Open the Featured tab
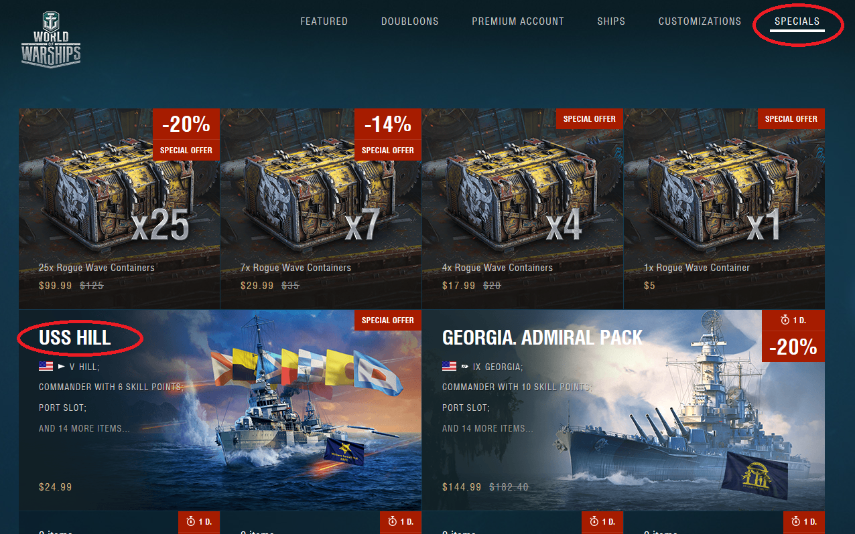The height and width of the screenshot is (534, 855). coord(324,21)
